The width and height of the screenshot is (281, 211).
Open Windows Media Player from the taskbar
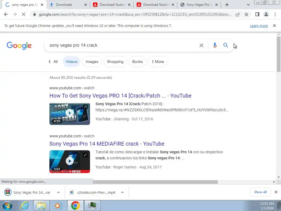click(58, 206)
